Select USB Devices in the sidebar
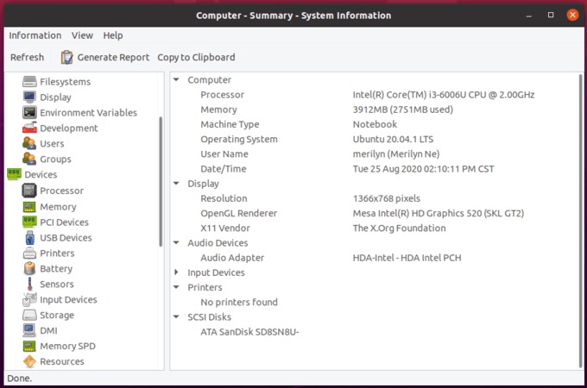Image resolution: width=587 pixels, height=388 pixels. point(66,238)
